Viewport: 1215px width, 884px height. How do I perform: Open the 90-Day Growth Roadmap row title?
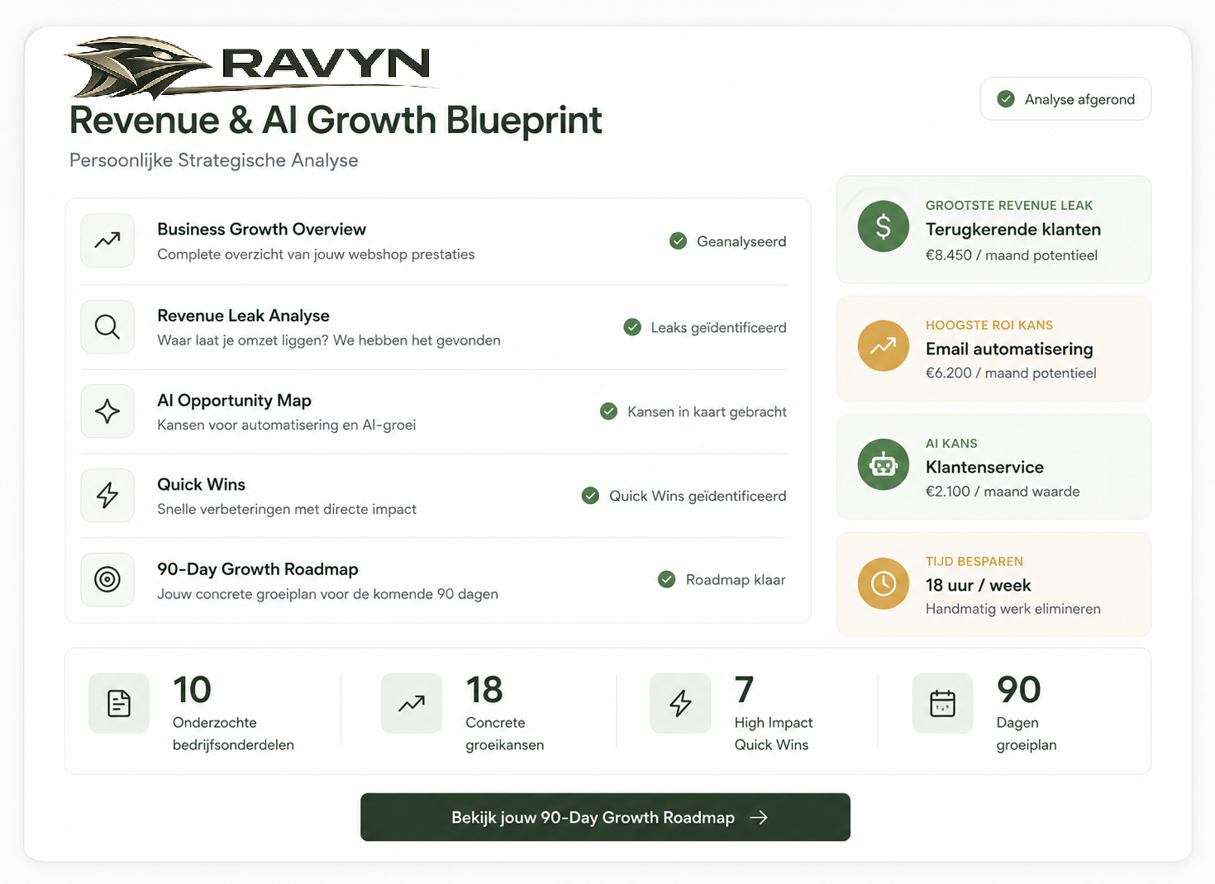point(257,569)
